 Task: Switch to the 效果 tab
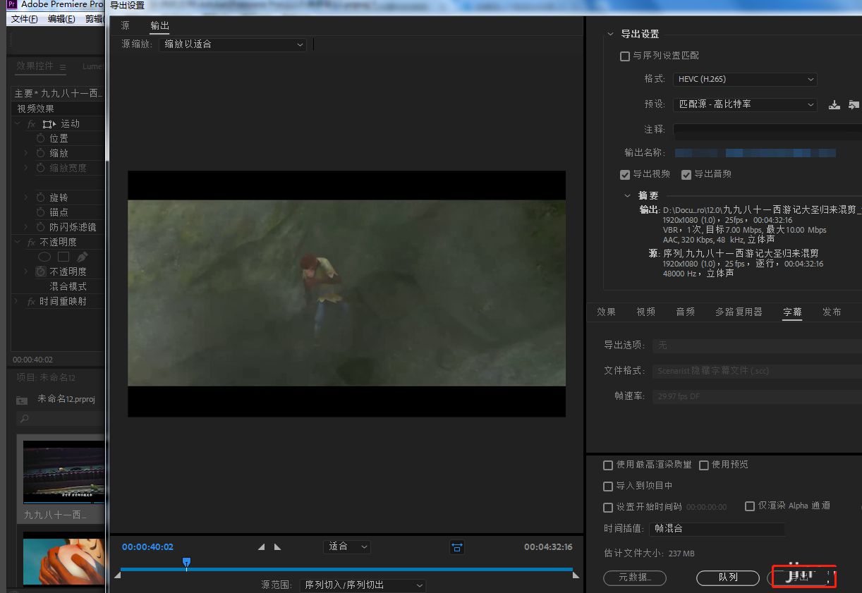606,312
